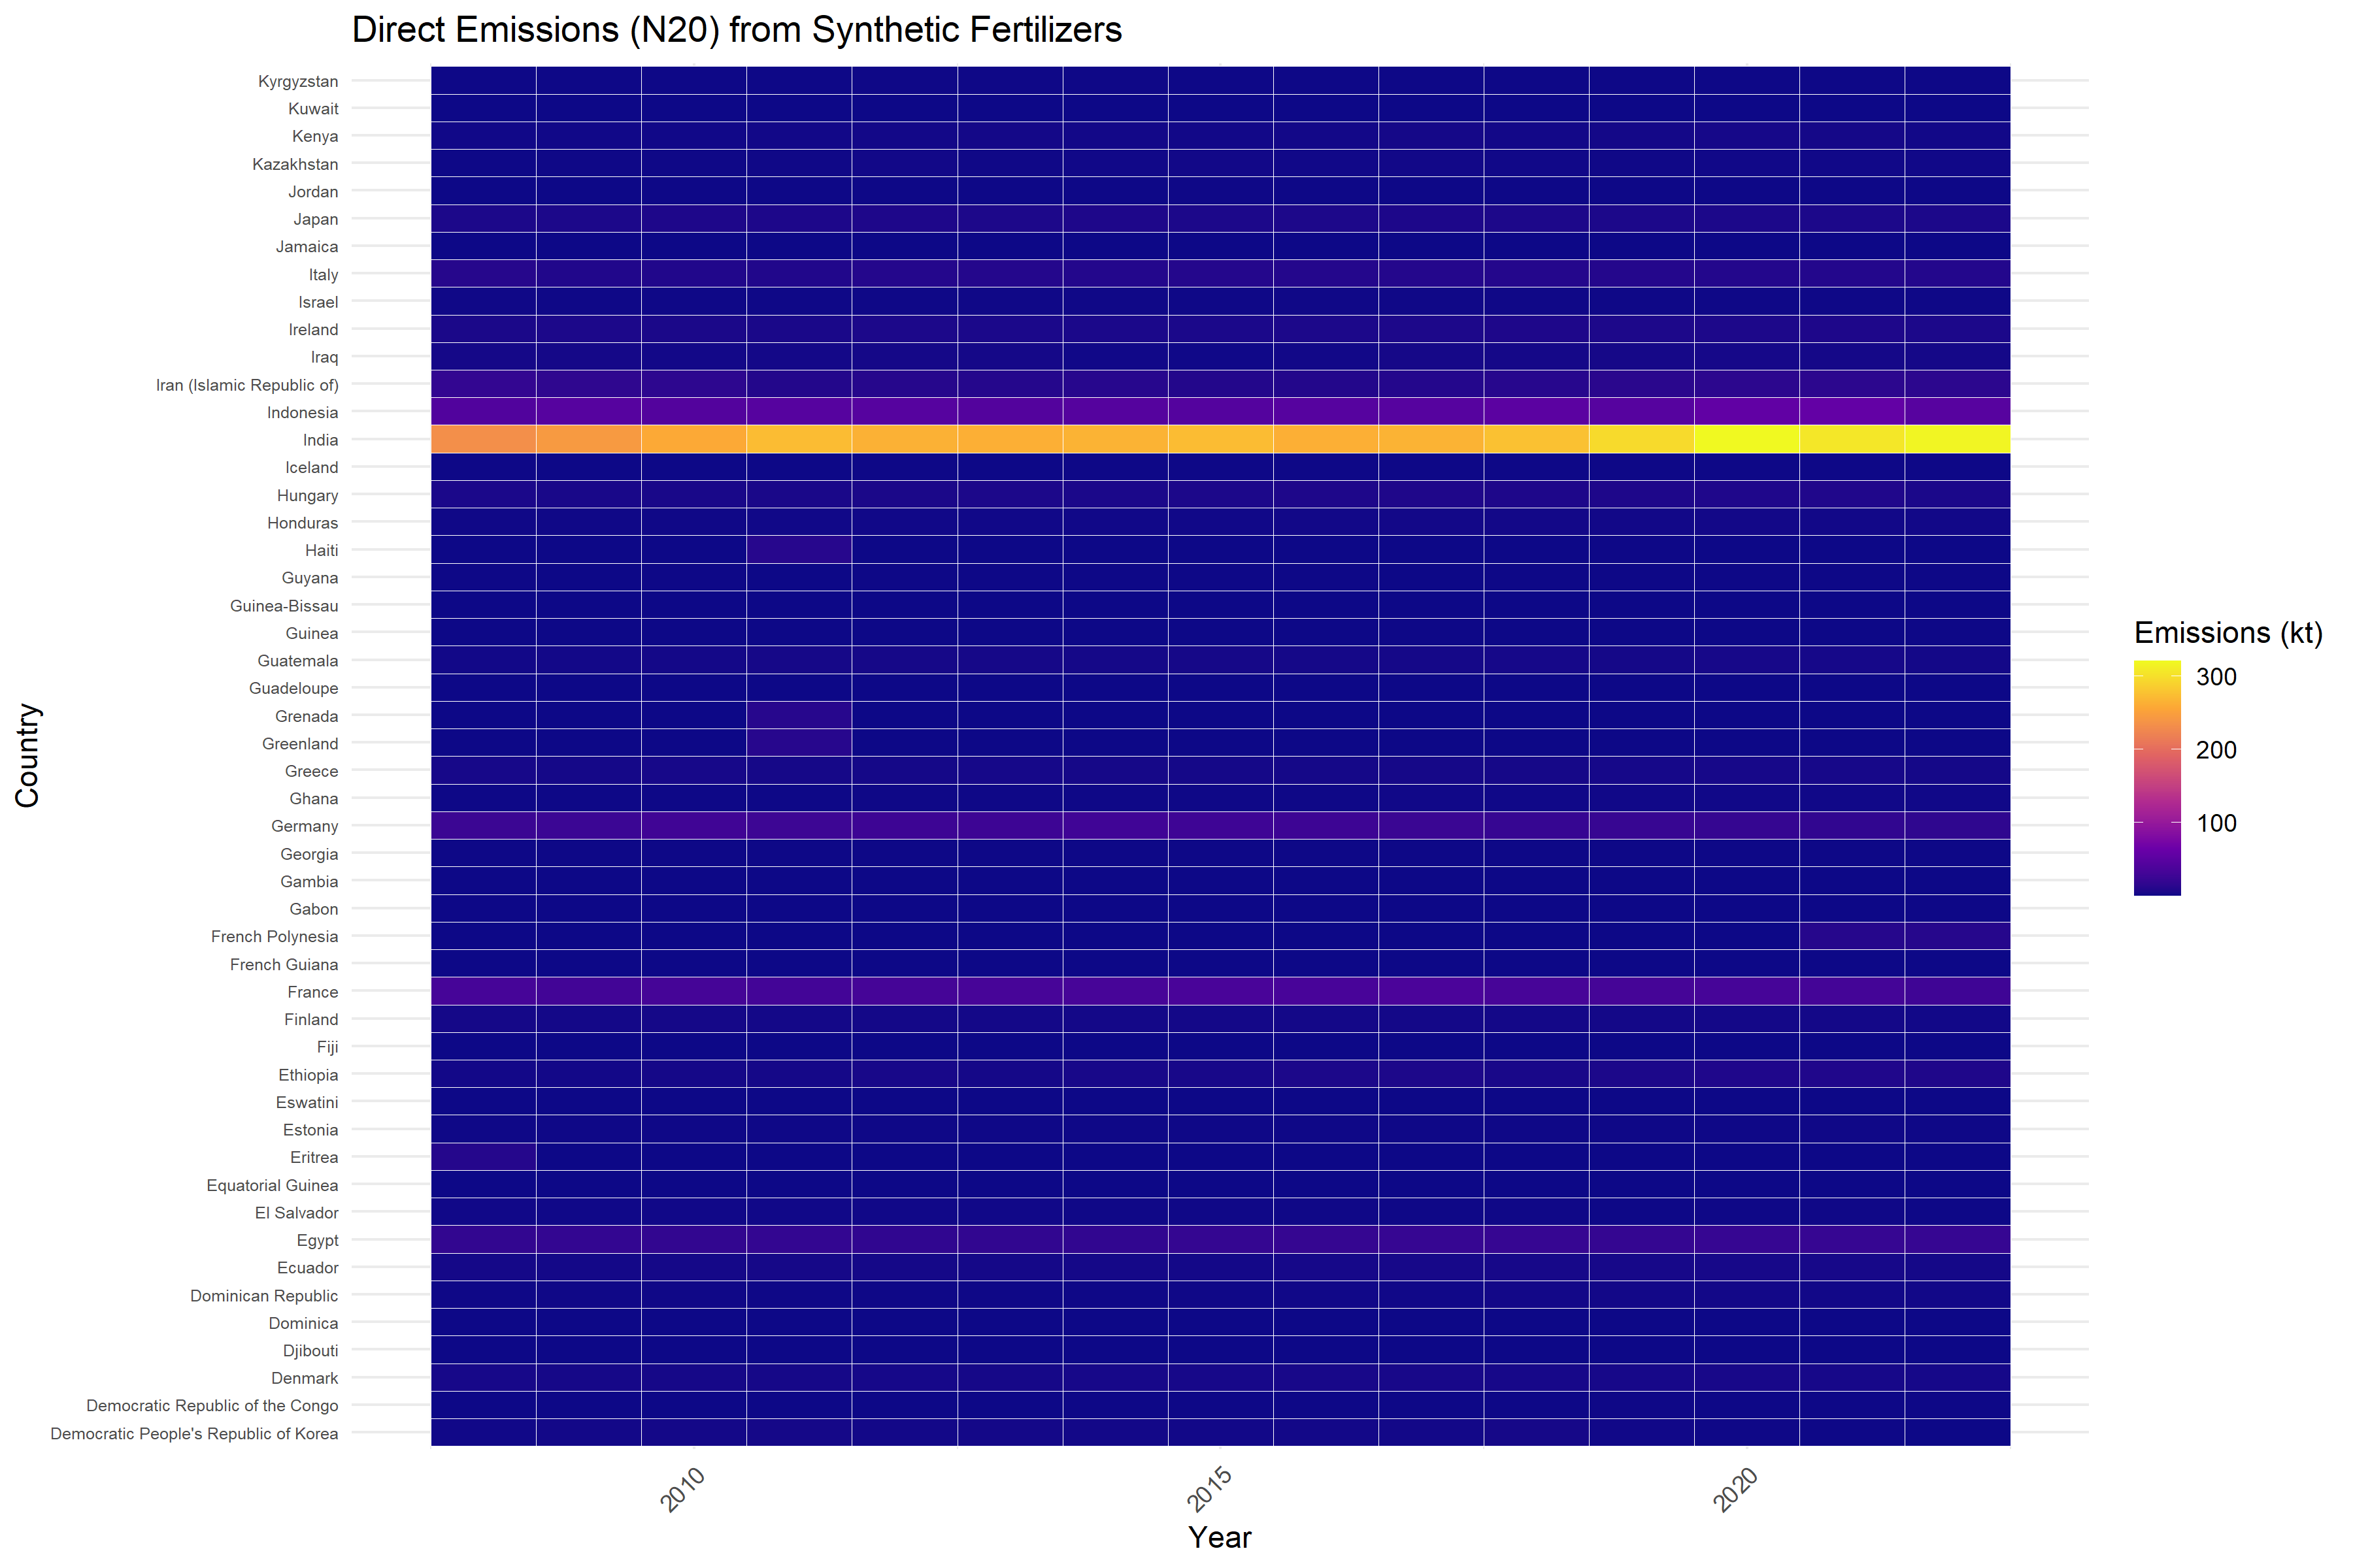
Task: Click the Denmark country label
Action: [304, 1379]
